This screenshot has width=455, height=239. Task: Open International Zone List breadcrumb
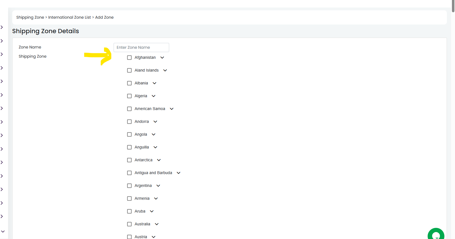70,17
